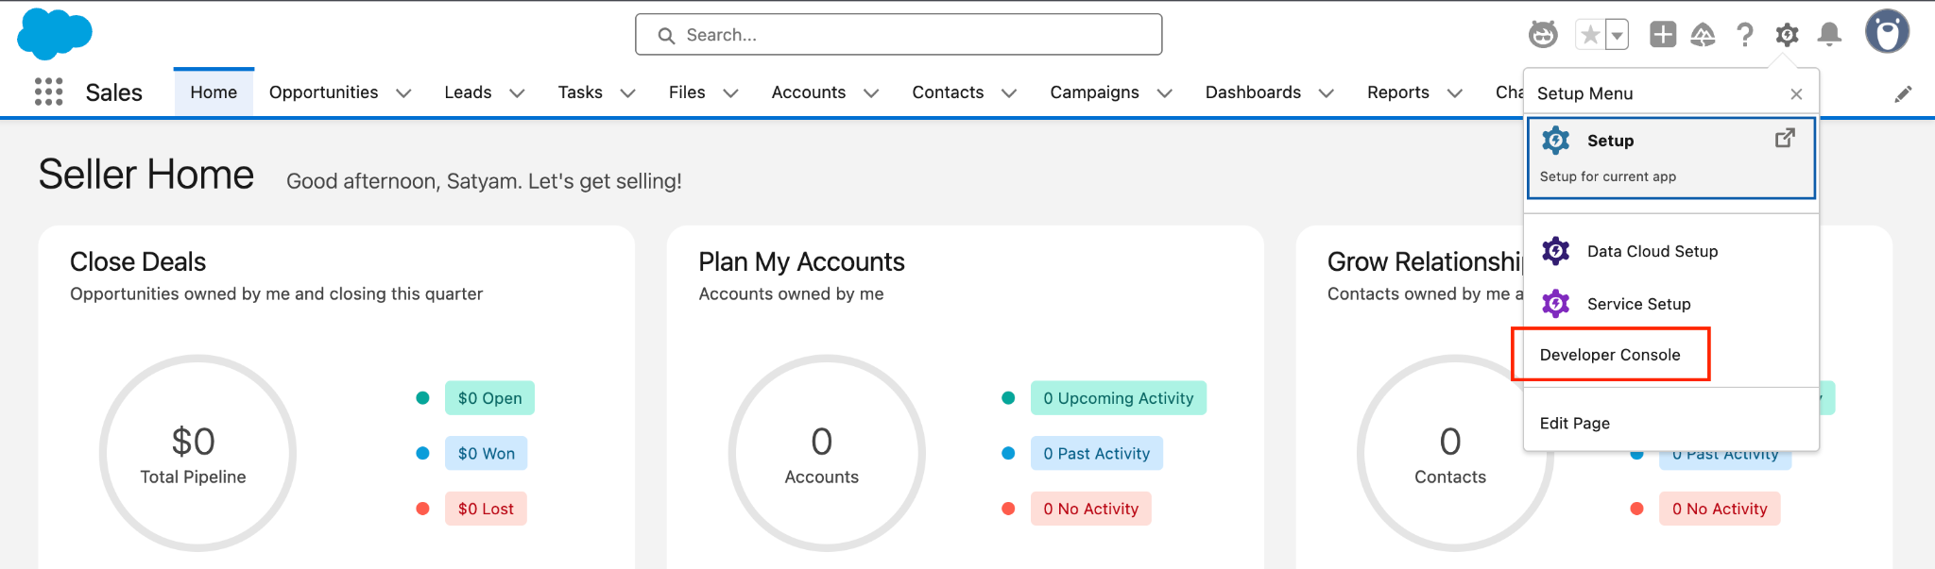Open the user profile avatar
The width and height of the screenshot is (1935, 569).
pyautogui.click(x=1887, y=32)
